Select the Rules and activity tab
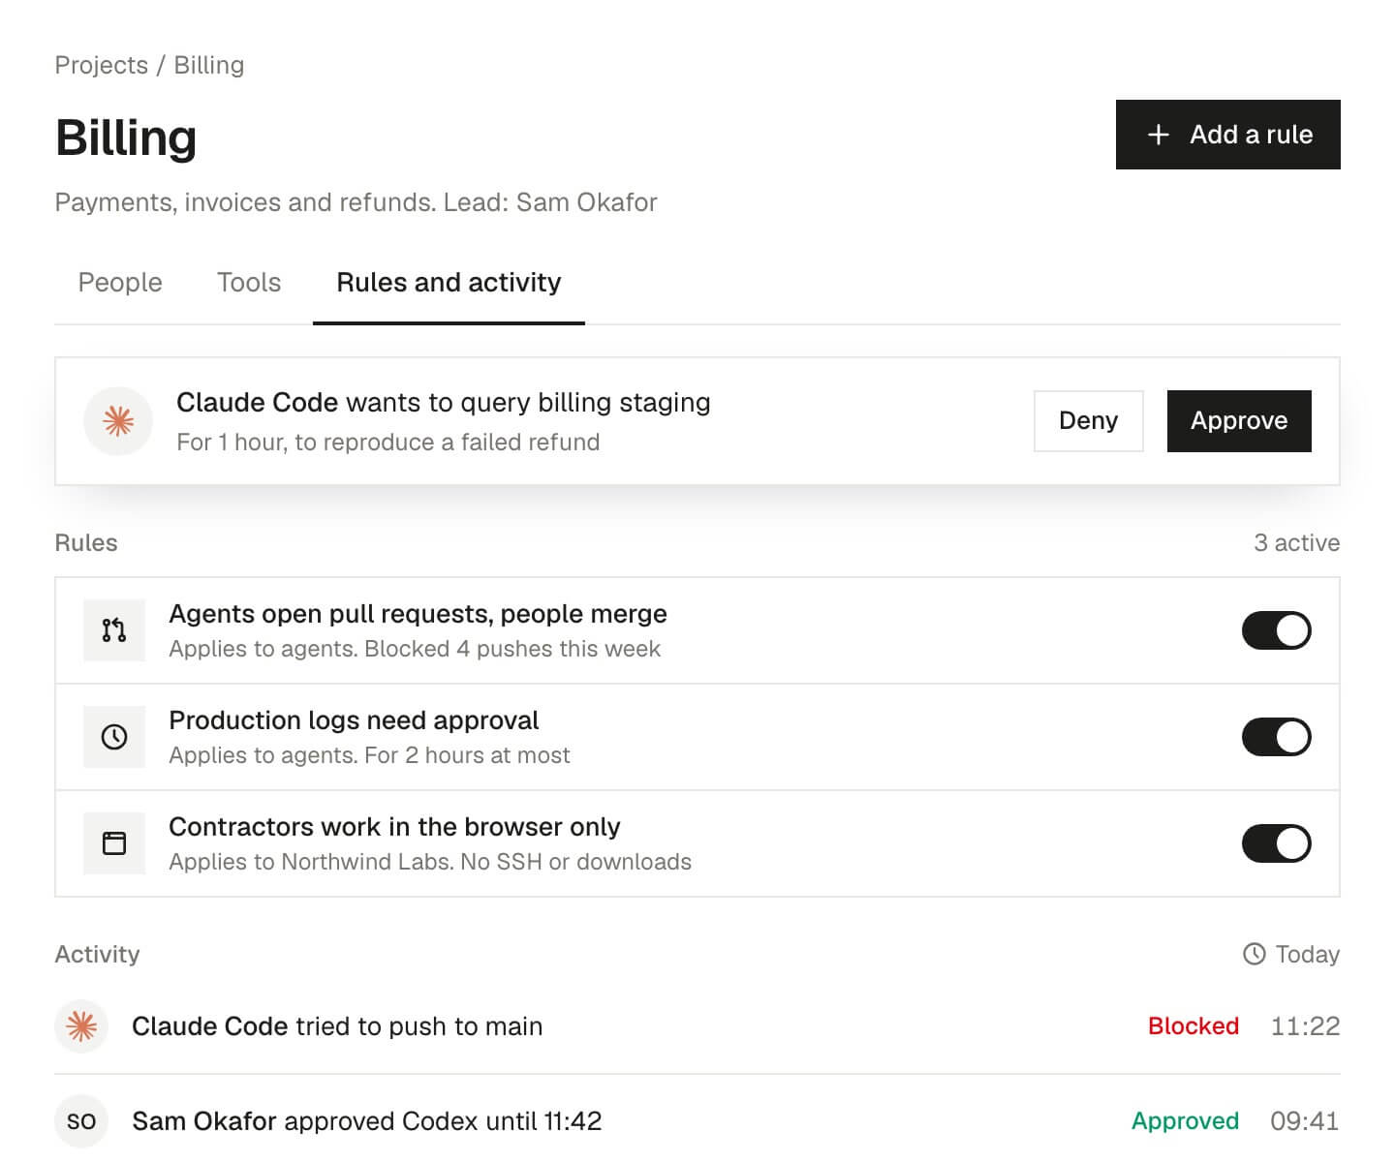The width and height of the screenshot is (1395, 1162). pos(449,283)
